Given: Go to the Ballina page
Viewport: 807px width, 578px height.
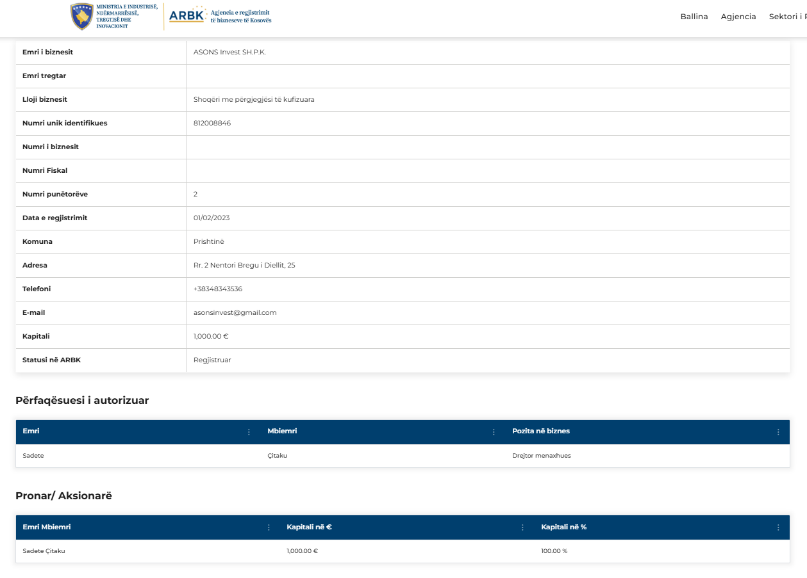Looking at the screenshot, I should coord(694,17).
